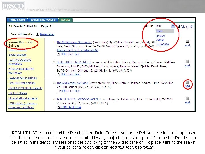205x154 pixels.
Task: Click Add link for Digital Workplaces
Action: 187,102
